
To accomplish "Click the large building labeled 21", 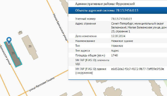I will click(x=30, y=47).
